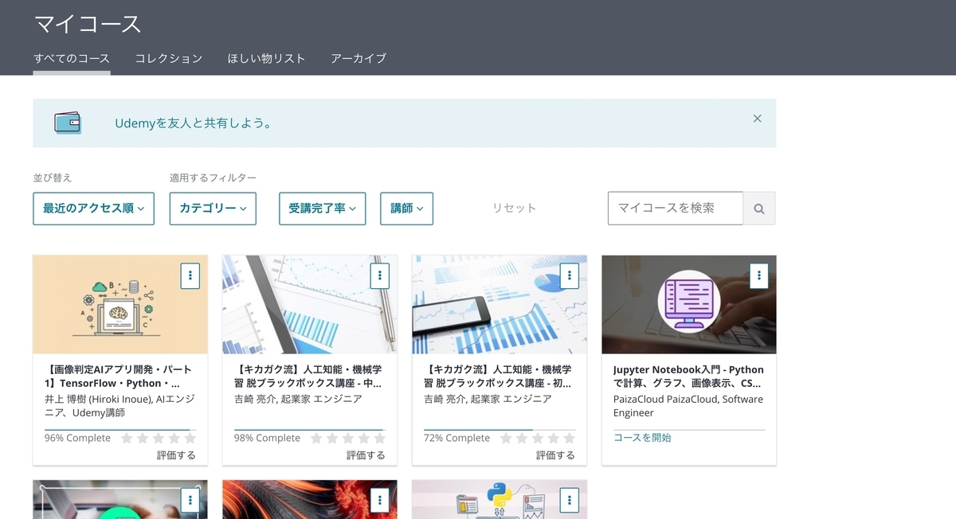Click コースを開始 on the Jupyter Notebook card
The width and height of the screenshot is (956, 519).
point(642,438)
